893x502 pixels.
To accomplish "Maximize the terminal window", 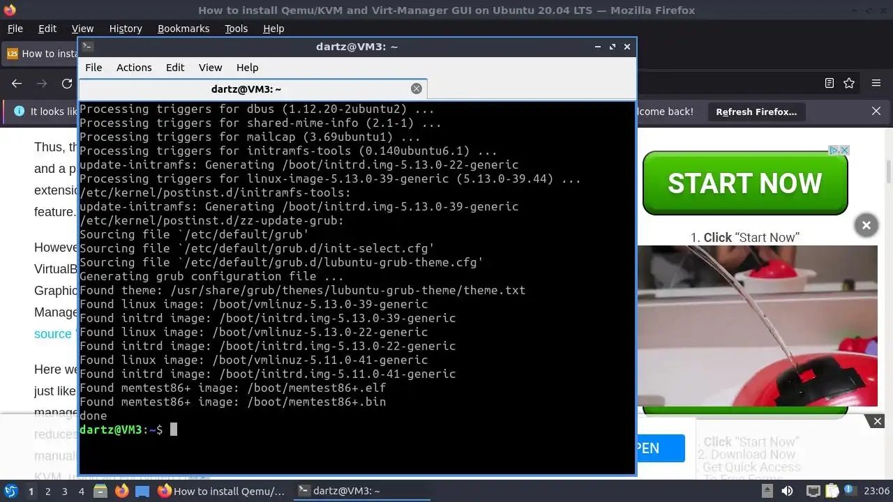I will [x=613, y=47].
